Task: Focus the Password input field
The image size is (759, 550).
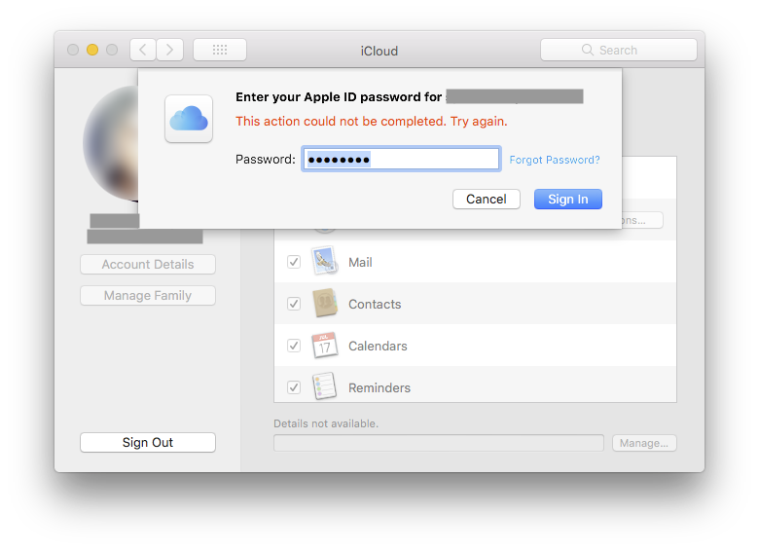Action: (x=401, y=159)
